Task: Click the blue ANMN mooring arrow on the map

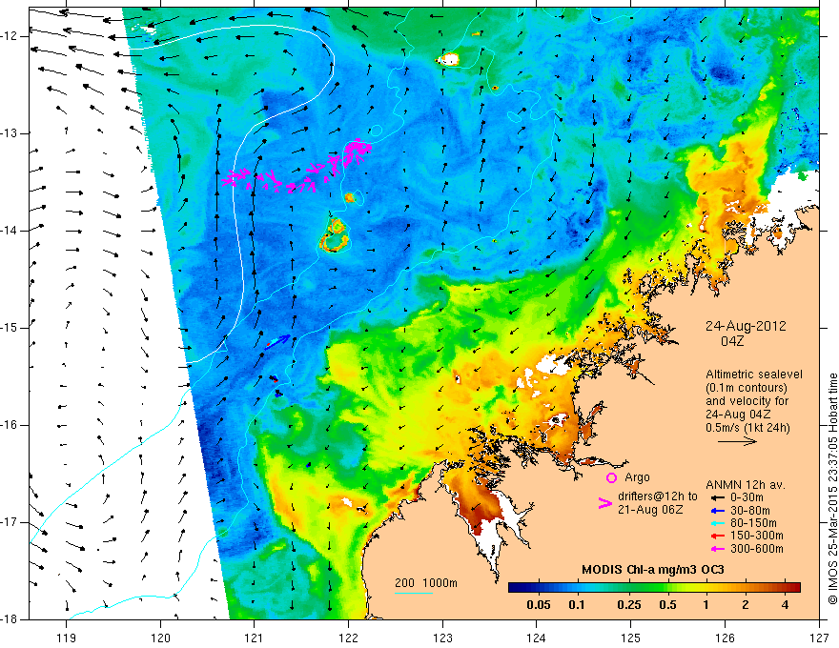Action: coord(277,341)
